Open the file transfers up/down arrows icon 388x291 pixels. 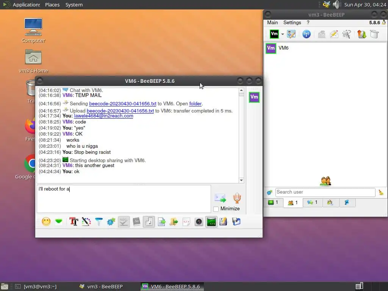click(x=362, y=34)
